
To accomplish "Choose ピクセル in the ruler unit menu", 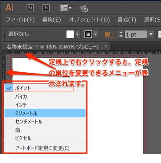I will pos(45,138).
